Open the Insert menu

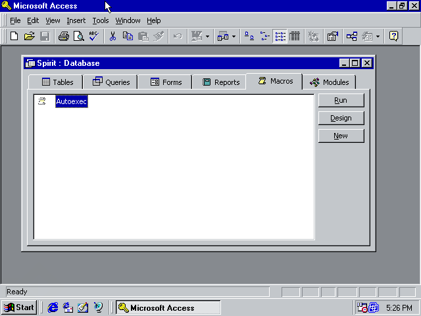point(76,20)
